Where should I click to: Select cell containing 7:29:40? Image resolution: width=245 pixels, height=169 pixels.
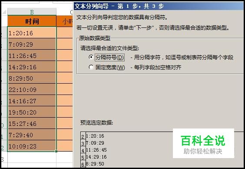click(x=32, y=135)
